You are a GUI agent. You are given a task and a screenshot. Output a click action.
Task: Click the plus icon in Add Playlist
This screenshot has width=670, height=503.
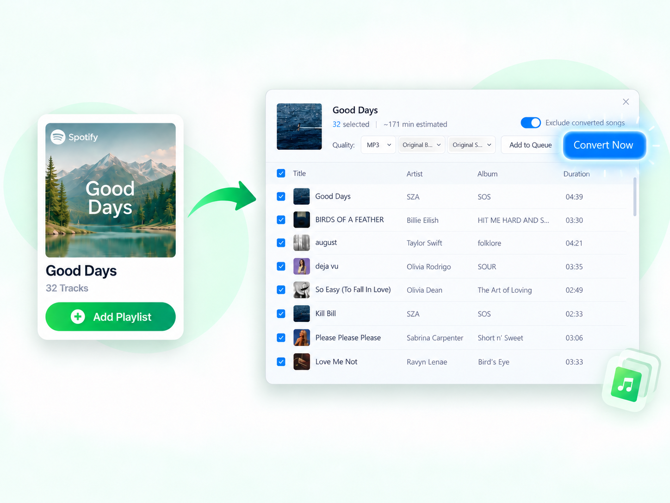click(x=78, y=317)
